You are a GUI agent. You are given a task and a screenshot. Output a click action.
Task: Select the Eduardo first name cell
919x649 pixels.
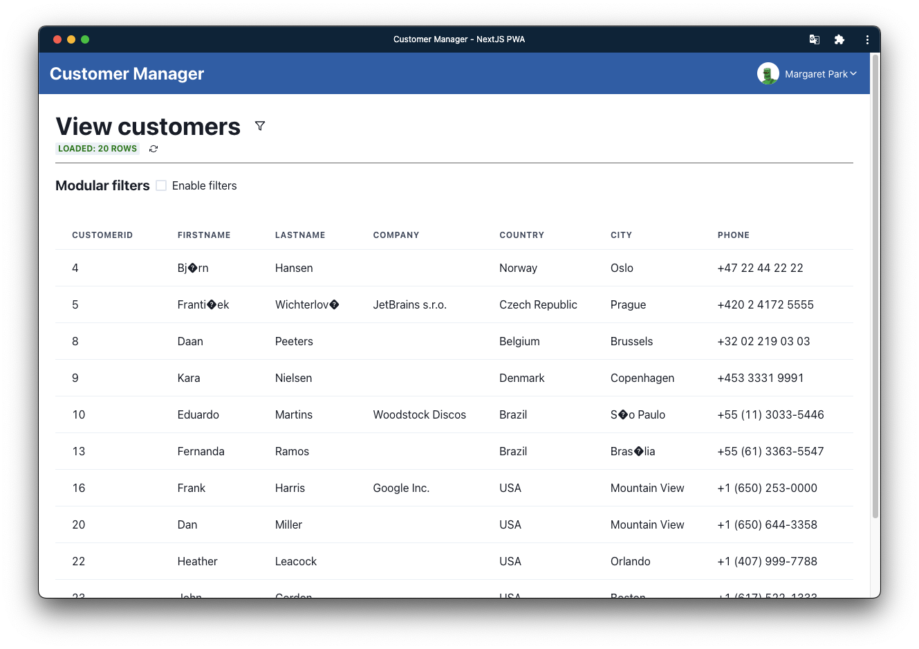[198, 414]
